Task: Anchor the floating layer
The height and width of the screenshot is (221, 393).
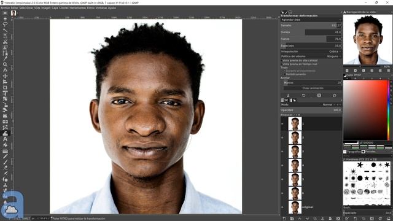Action: pyautogui.click(x=322, y=219)
